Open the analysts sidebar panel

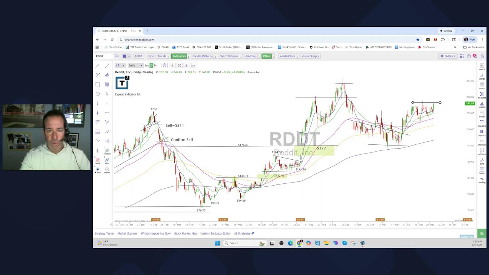click(482, 95)
